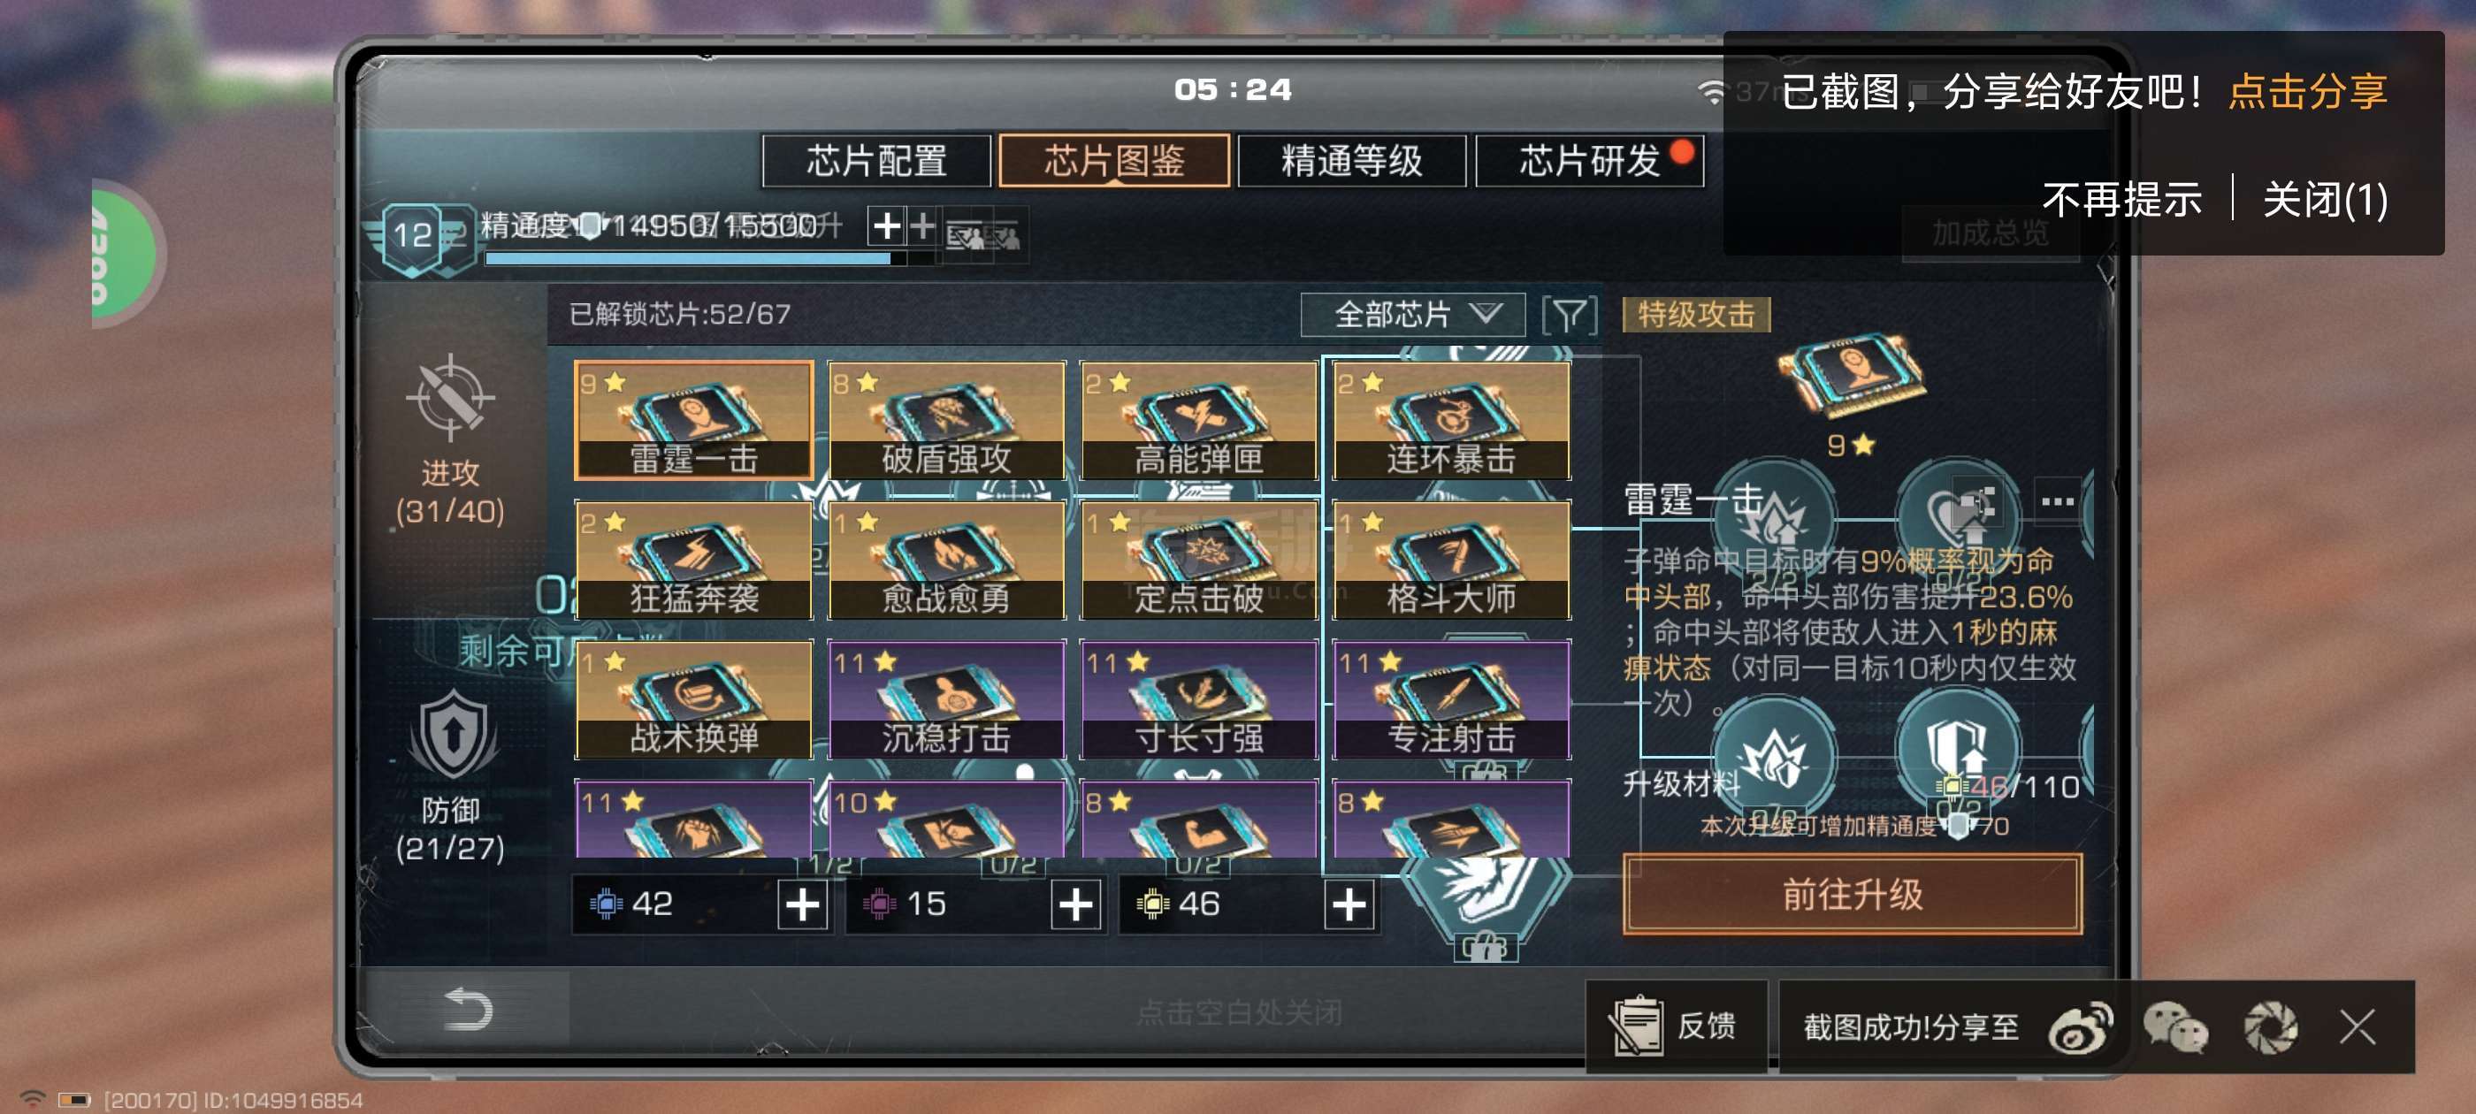Click 点击分享 link
The image size is (2476, 1114).
[x=2307, y=91]
